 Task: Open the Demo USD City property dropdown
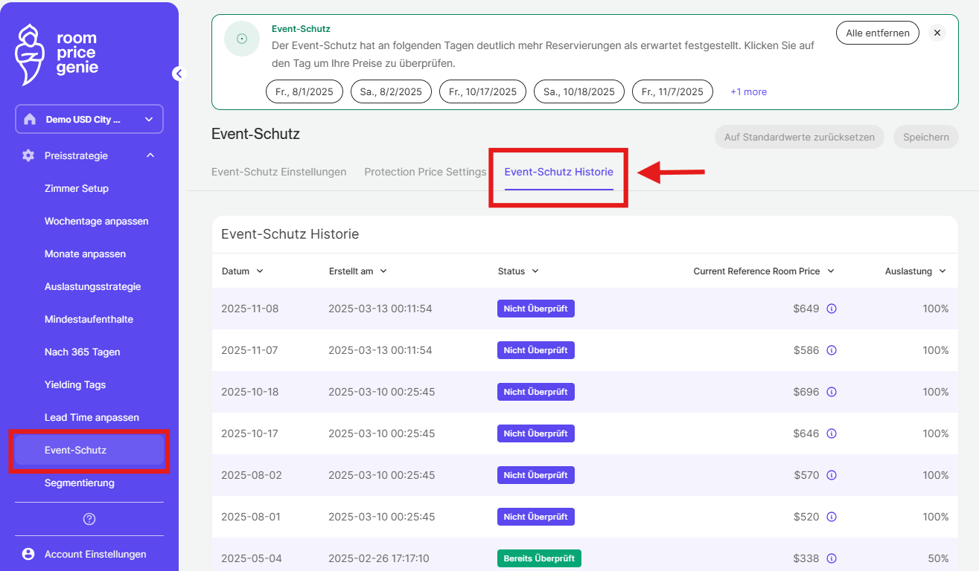(x=89, y=119)
